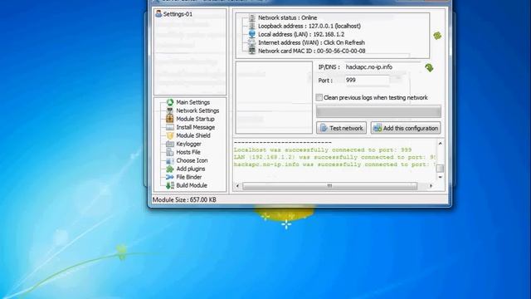531x299 pixels.
Task: Open Install Message in the tree
Action: [x=196, y=127]
